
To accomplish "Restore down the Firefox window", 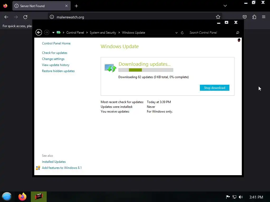I will [254, 3].
